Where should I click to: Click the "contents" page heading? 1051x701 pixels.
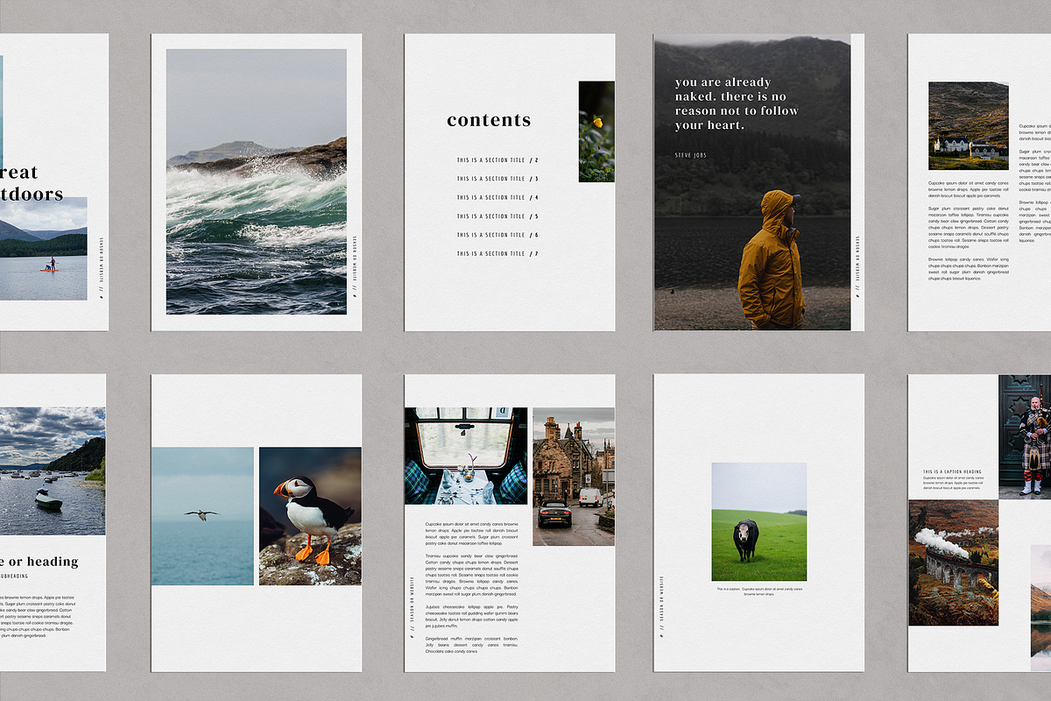point(489,120)
